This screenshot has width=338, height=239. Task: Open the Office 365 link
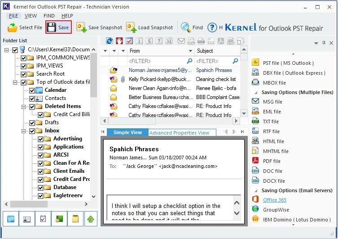click(275, 200)
